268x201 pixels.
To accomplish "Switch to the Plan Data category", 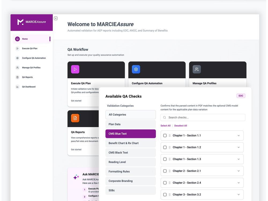I will pos(131,124).
